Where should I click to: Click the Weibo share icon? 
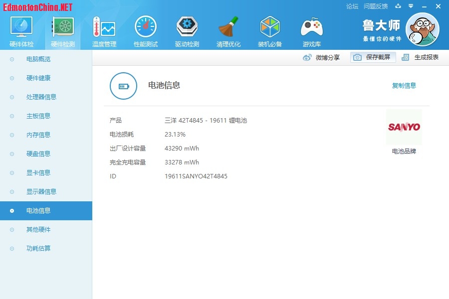(x=307, y=57)
